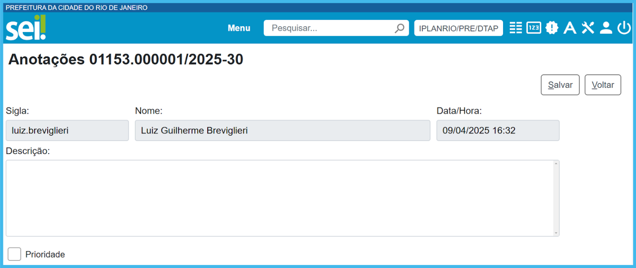Click the Nome field Luiz Guilherme Breviglieri

[x=282, y=130]
